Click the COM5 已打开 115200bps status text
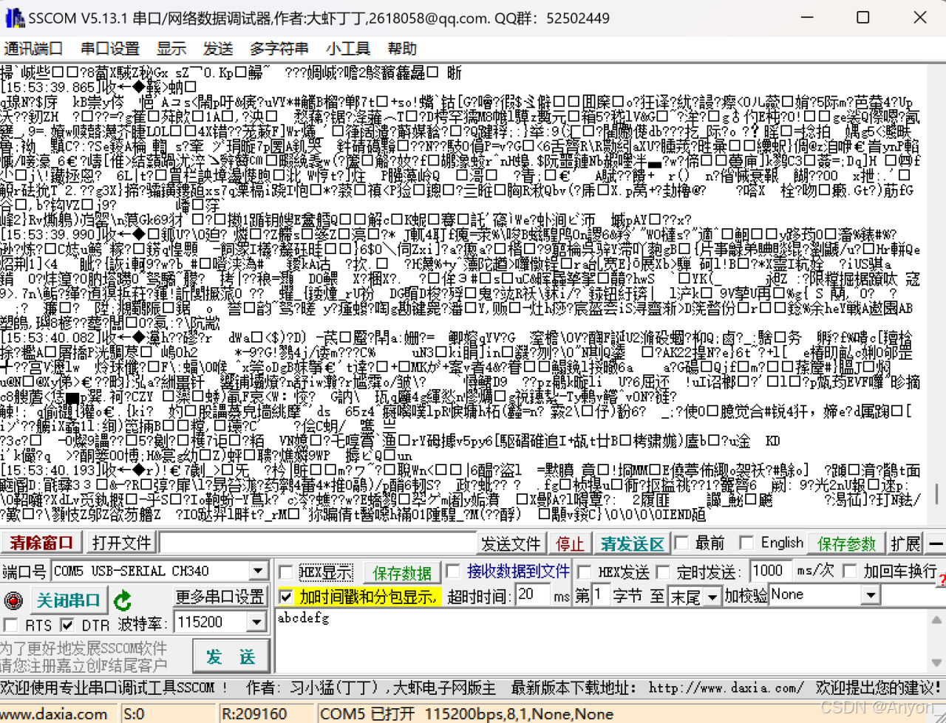This screenshot has width=946, height=723. [466, 714]
